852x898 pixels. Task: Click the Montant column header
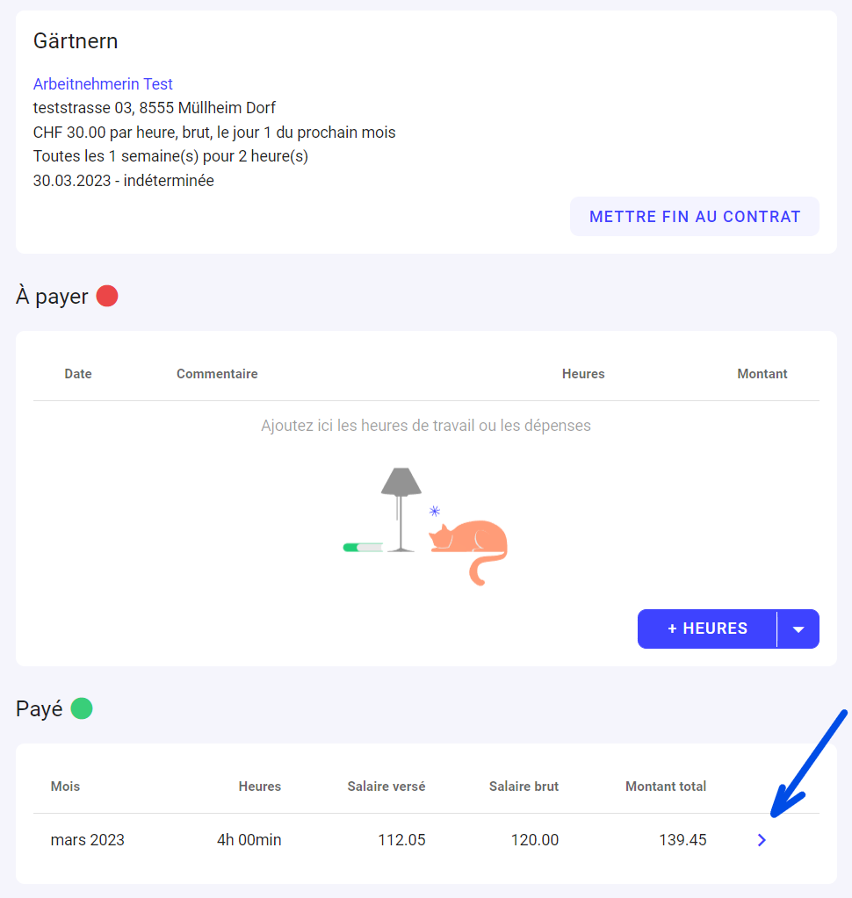762,374
